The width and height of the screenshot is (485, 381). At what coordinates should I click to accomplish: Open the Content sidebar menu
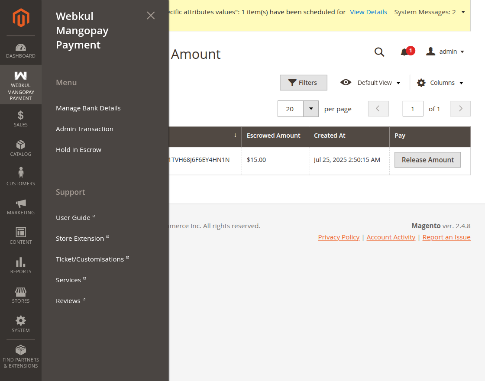[21, 236]
